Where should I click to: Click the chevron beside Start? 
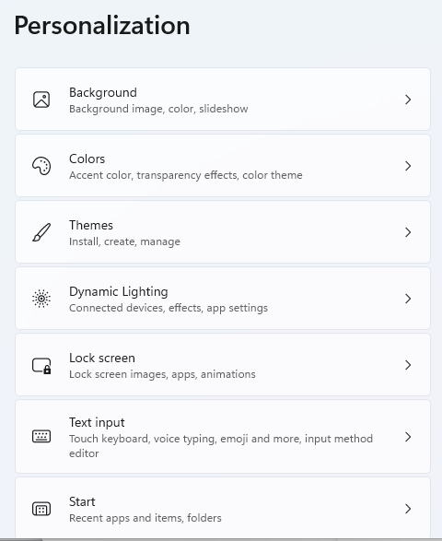click(x=408, y=509)
